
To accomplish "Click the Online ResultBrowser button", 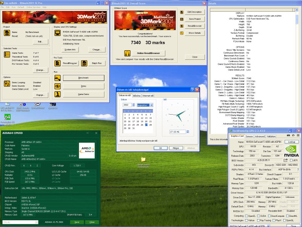I will (x=148, y=53).
